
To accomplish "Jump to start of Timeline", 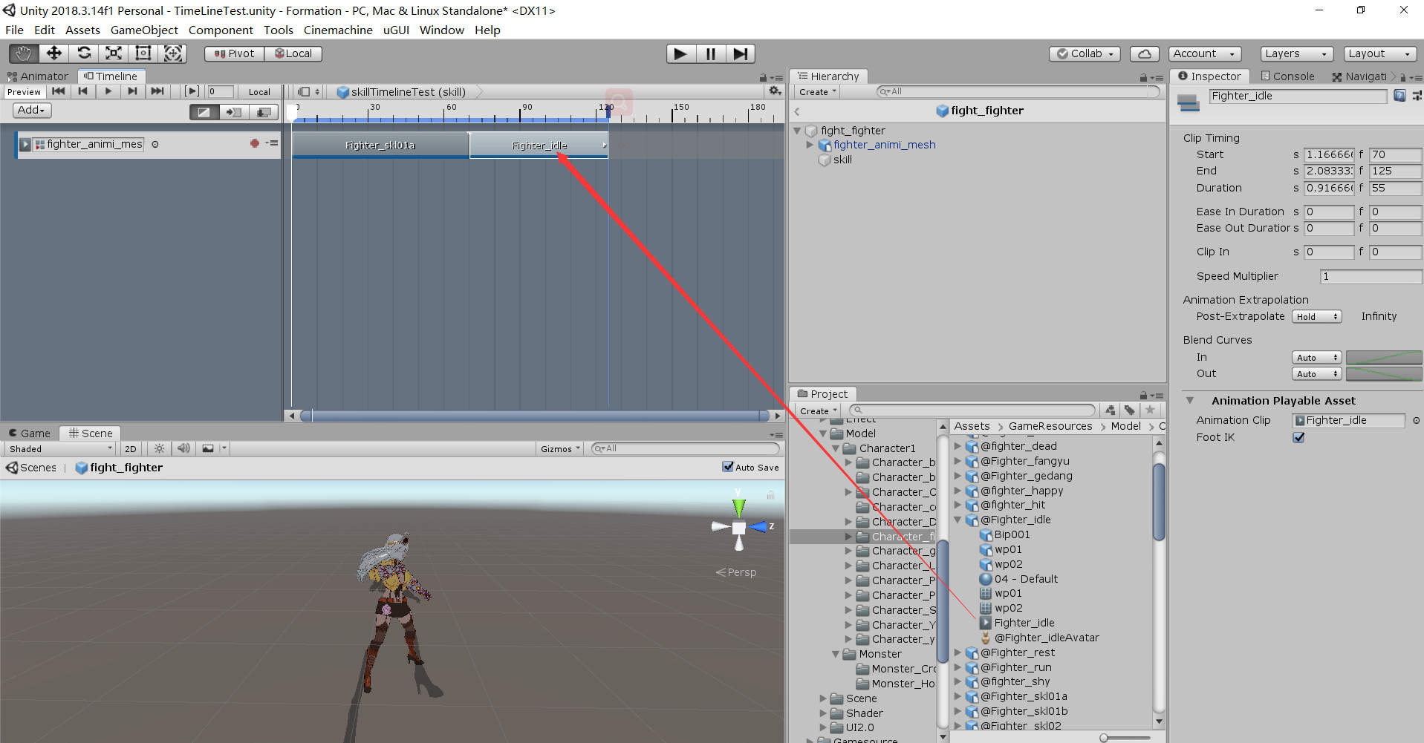I will pos(58,91).
